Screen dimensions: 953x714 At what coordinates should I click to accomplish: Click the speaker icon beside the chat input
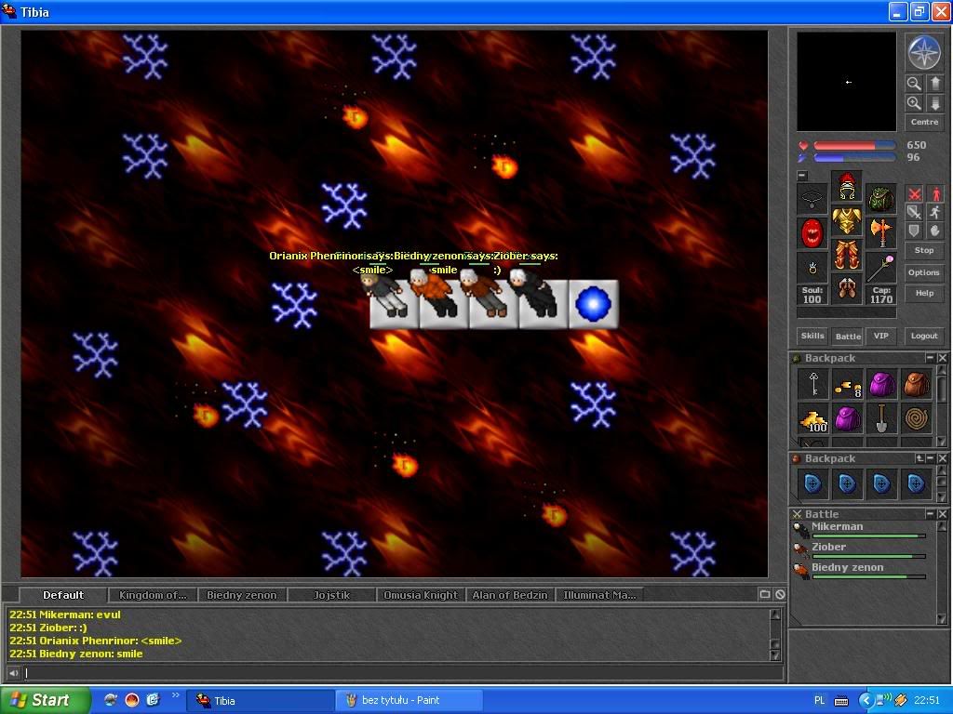13,673
